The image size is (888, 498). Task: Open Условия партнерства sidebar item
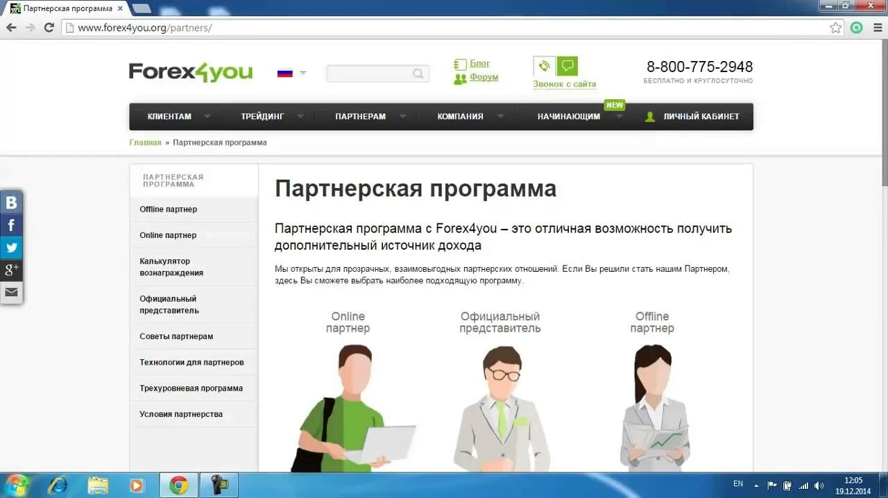pos(194,414)
